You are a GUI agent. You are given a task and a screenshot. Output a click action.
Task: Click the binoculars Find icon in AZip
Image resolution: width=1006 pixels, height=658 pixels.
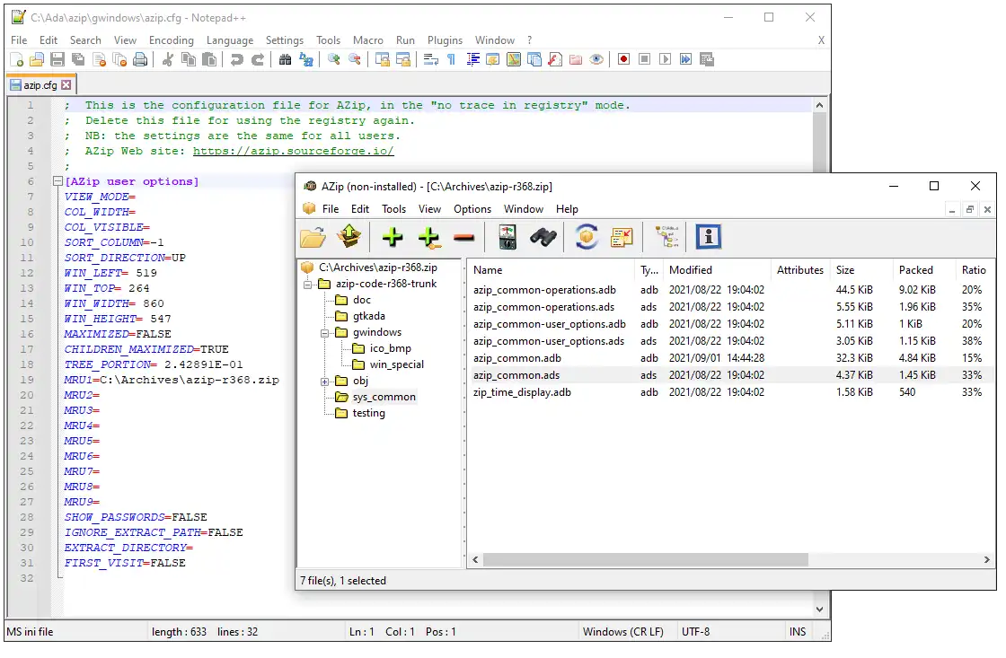tap(543, 237)
